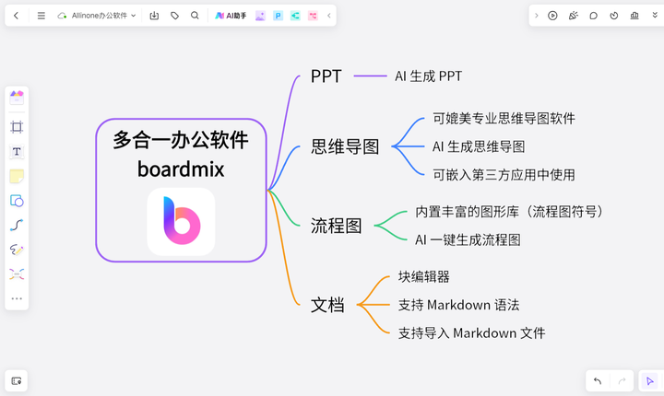
Task: Expand the right toolbar with right chevron
Action: 537,16
